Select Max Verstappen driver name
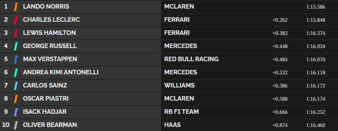Screen dimensions: 338x131 50,59
